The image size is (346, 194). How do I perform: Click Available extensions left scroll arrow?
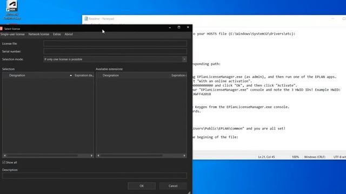coord(98,156)
